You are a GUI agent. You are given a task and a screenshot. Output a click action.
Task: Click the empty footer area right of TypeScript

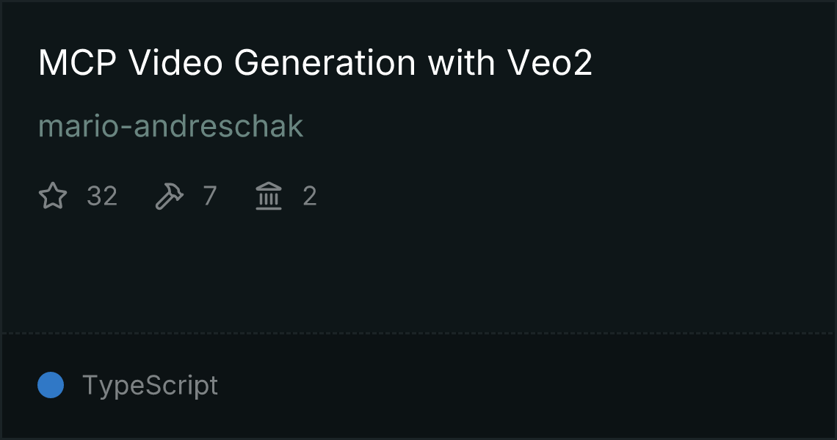point(514,385)
